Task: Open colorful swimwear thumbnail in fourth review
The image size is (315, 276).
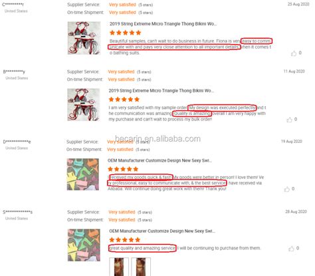Action: pos(84,245)
